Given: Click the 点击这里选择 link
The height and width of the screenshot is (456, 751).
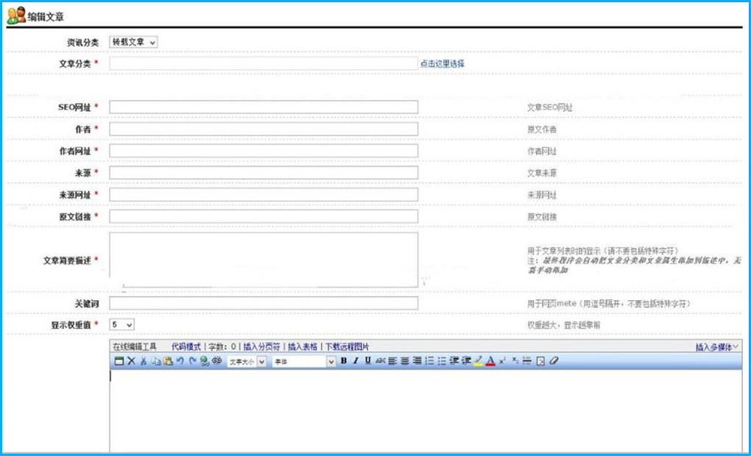Looking at the screenshot, I should tap(443, 64).
